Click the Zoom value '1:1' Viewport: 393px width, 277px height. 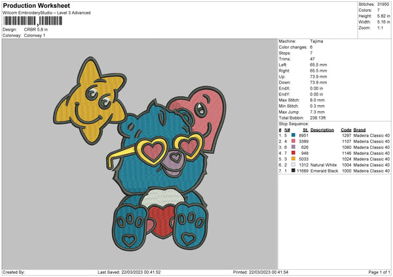tap(380, 27)
